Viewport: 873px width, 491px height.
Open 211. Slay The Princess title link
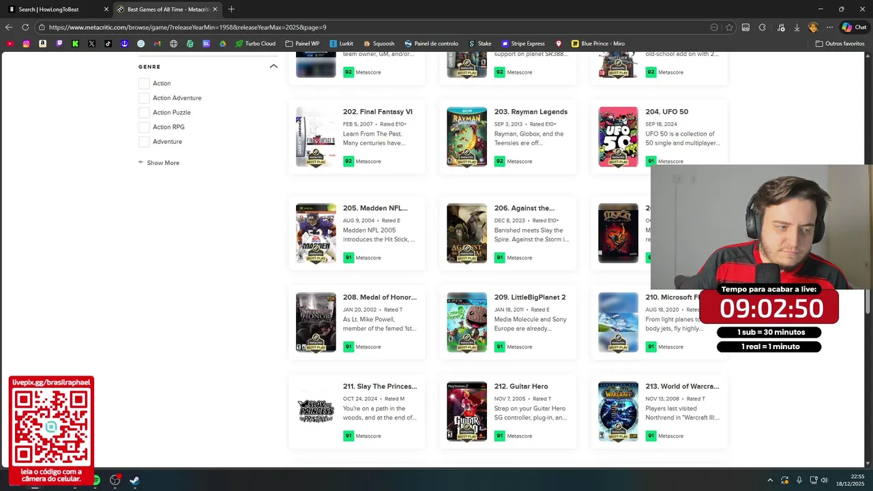(x=380, y=387)
